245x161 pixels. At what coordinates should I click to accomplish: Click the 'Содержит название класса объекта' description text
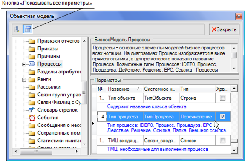(147, 106)
